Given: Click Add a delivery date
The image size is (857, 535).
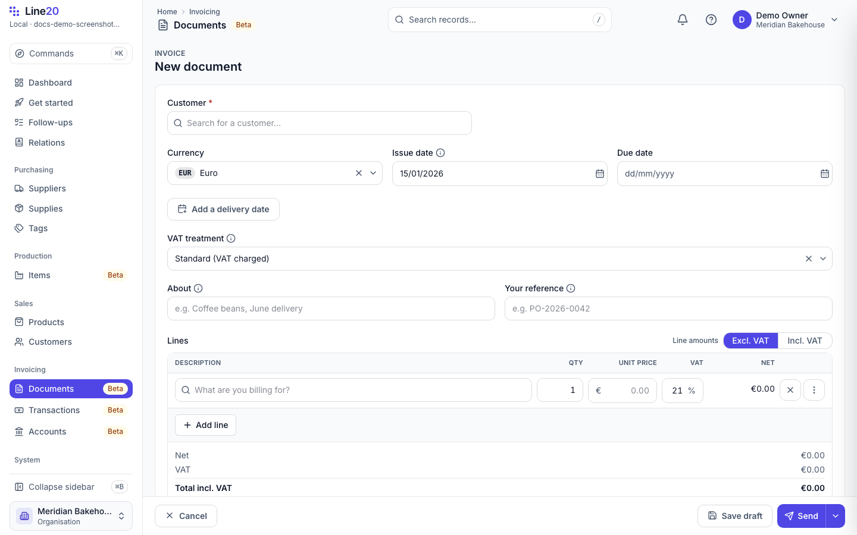Looking at the screenshot, I should (223, 209).
